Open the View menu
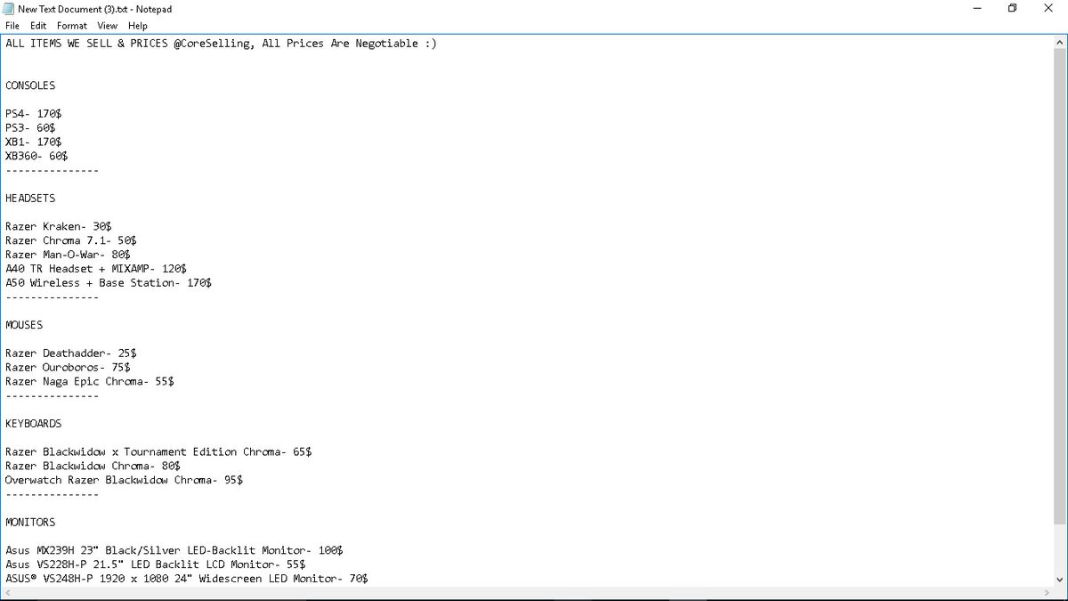1068x601 pixels. click(108, 26)
